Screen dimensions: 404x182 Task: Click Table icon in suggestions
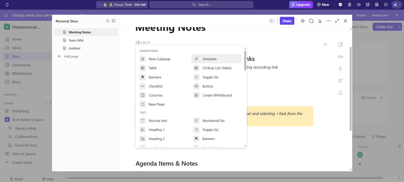tap(143, 68)
